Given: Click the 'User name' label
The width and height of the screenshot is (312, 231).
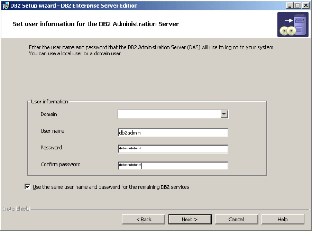Looking at the screenshot, I should pos(52,131).
